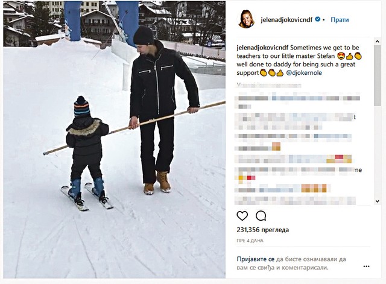
Task: Like the post with heart icon
Action: (242, 216)
